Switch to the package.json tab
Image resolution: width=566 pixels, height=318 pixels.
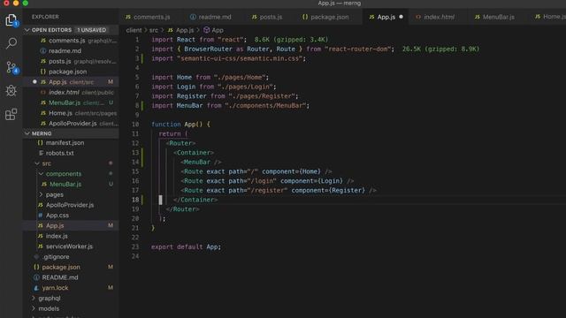pyautogui.click(x=325, y=17)
